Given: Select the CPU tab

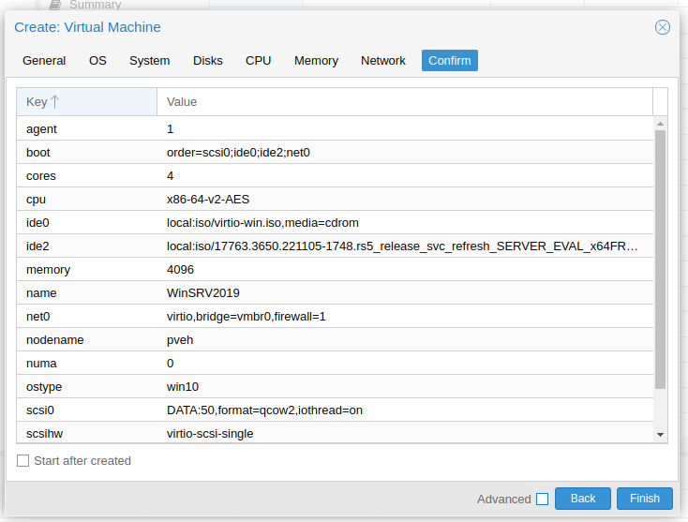Looking at the screenshot, I should 258,61.
